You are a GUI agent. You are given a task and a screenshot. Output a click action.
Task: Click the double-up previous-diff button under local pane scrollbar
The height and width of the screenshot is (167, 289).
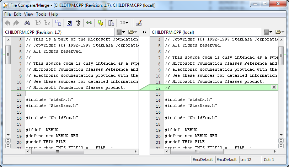click(281, 140)
